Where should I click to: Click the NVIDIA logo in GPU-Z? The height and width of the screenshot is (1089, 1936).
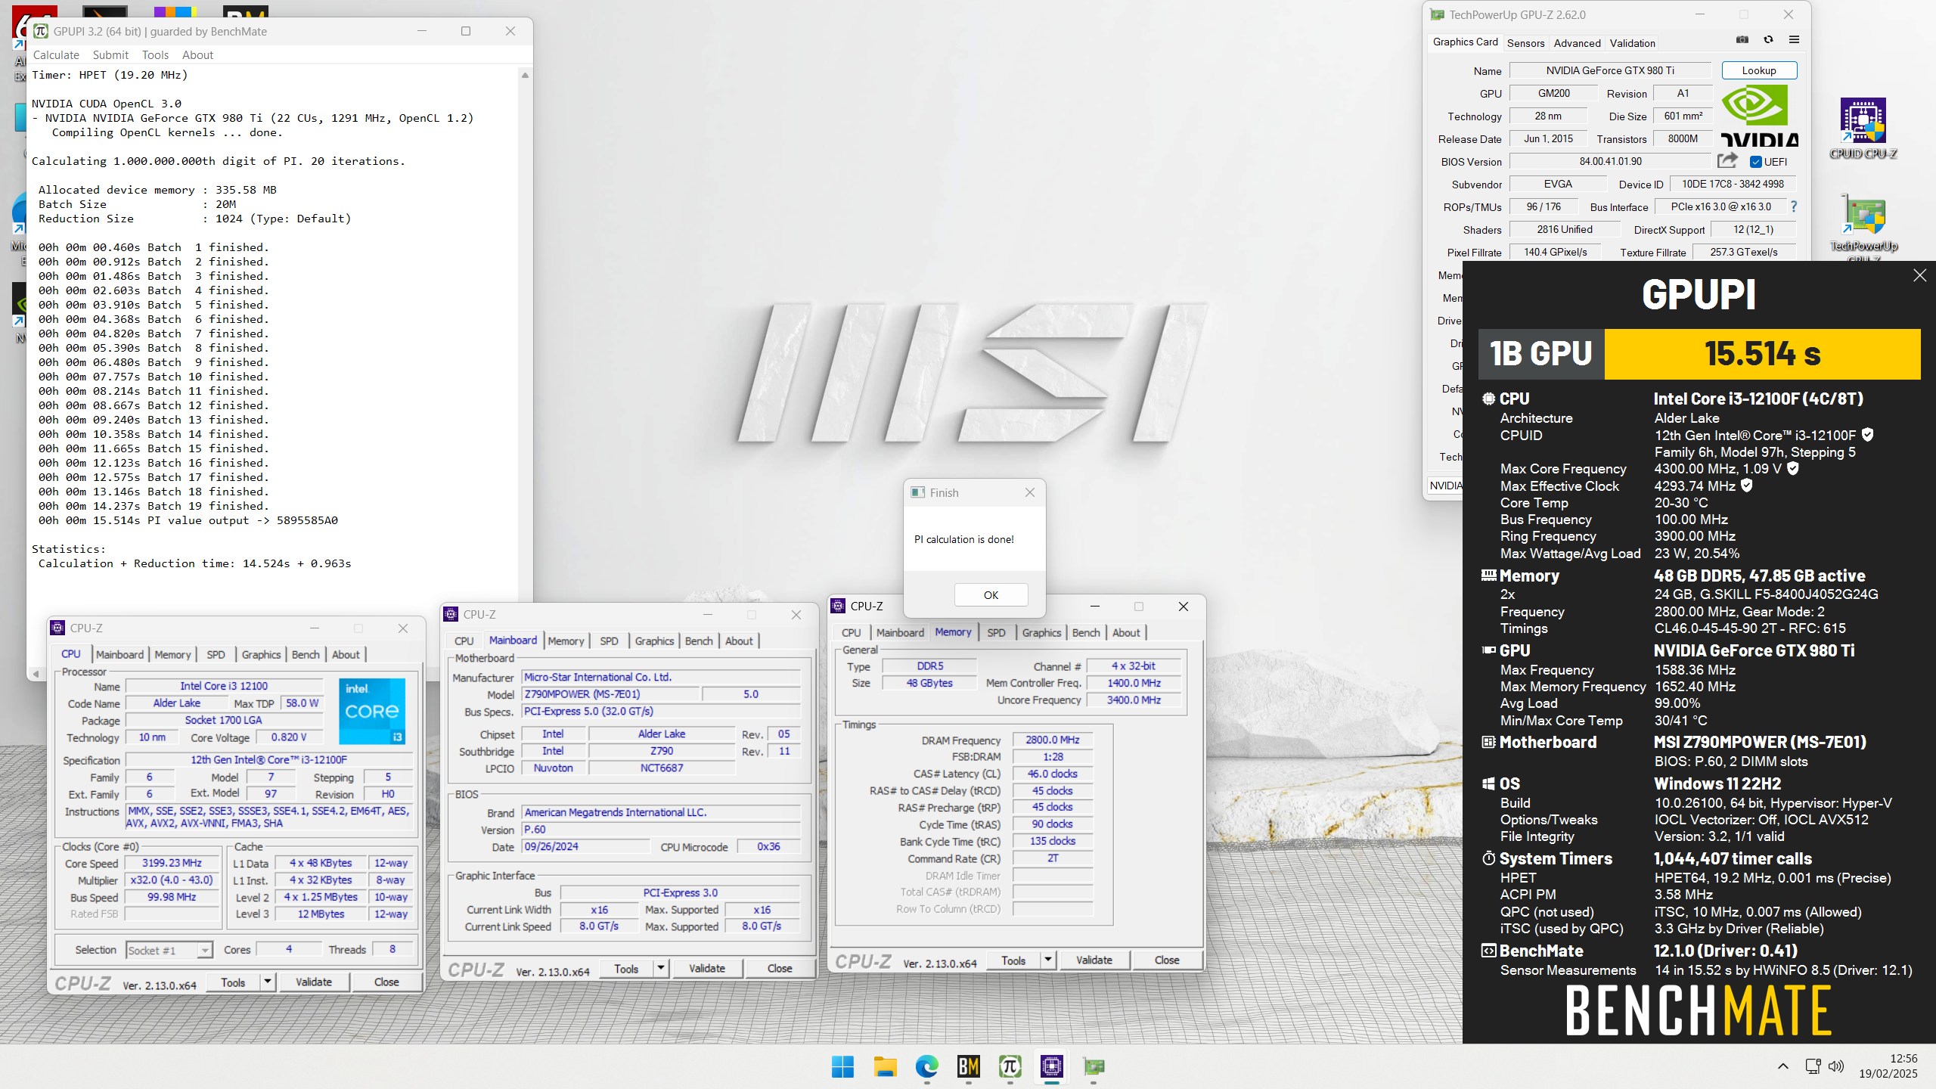click(x=1759, y=114)
